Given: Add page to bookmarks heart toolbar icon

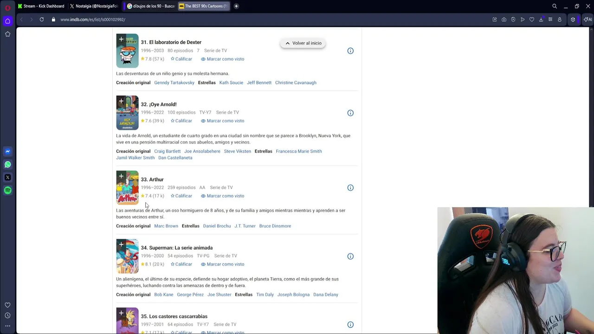Looking at the screenshot, I should click(532, 19).
